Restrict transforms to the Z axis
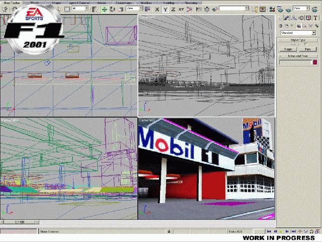This screenshot has height=242, width=322. tap(174, 9)
